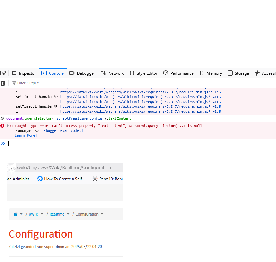Open dropdown arrow next to Configuration breadcrumb

pos(102,214)
